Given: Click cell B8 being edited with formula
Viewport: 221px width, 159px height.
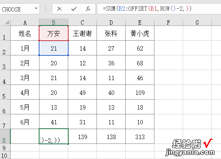Looking at the screenshot, I should click(54, 136).
